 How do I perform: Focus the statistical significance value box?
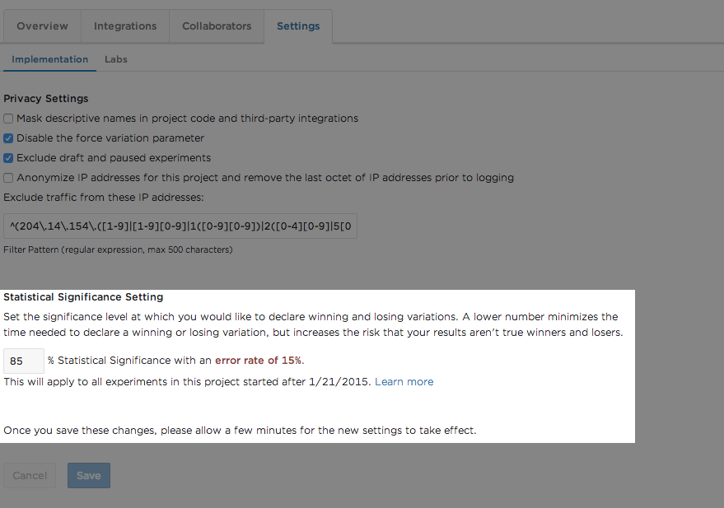(24, 361)
